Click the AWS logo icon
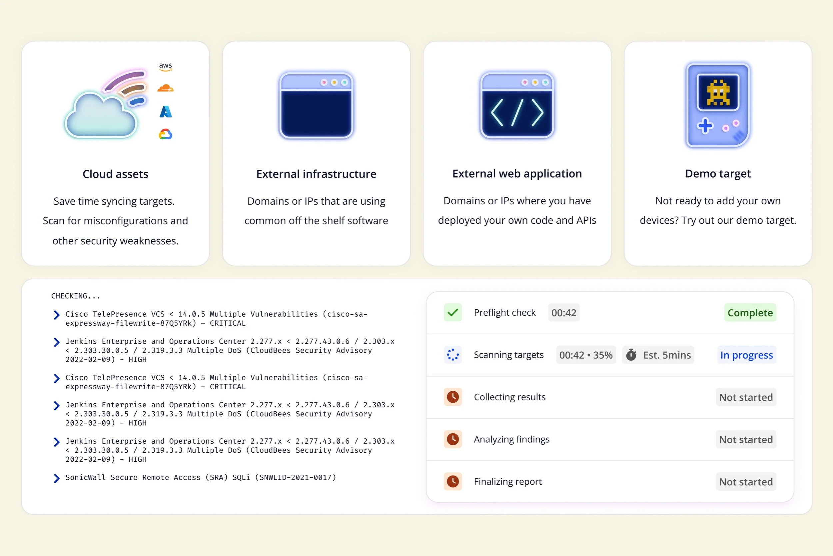833x556 pixels. pyautogui.click(x=165, y=67)
